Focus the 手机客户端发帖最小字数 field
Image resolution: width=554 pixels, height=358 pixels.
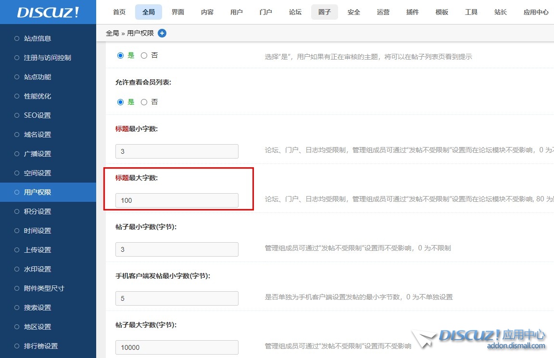tap(176, 298)
